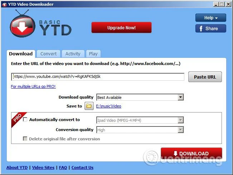Open the Video Sites link
The image size is (233, 175).
43,167
